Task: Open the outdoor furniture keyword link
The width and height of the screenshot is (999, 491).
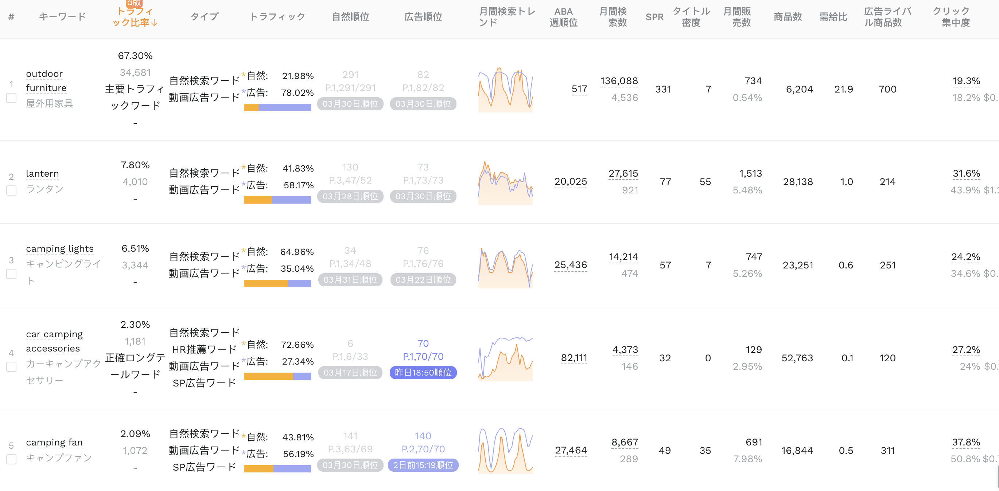Action: click(x=46, y=80)
